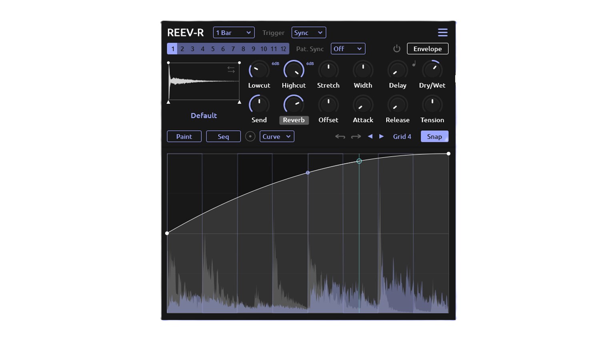Click the reverse arrows icon in the impulse display
This screenshot has height=340, width=616.
(231, 69)
